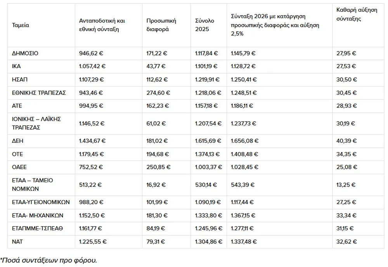Viewport: 388px width, 267px height.
Task: Click the ΑΤΕ fund cell
Action: 17,106
